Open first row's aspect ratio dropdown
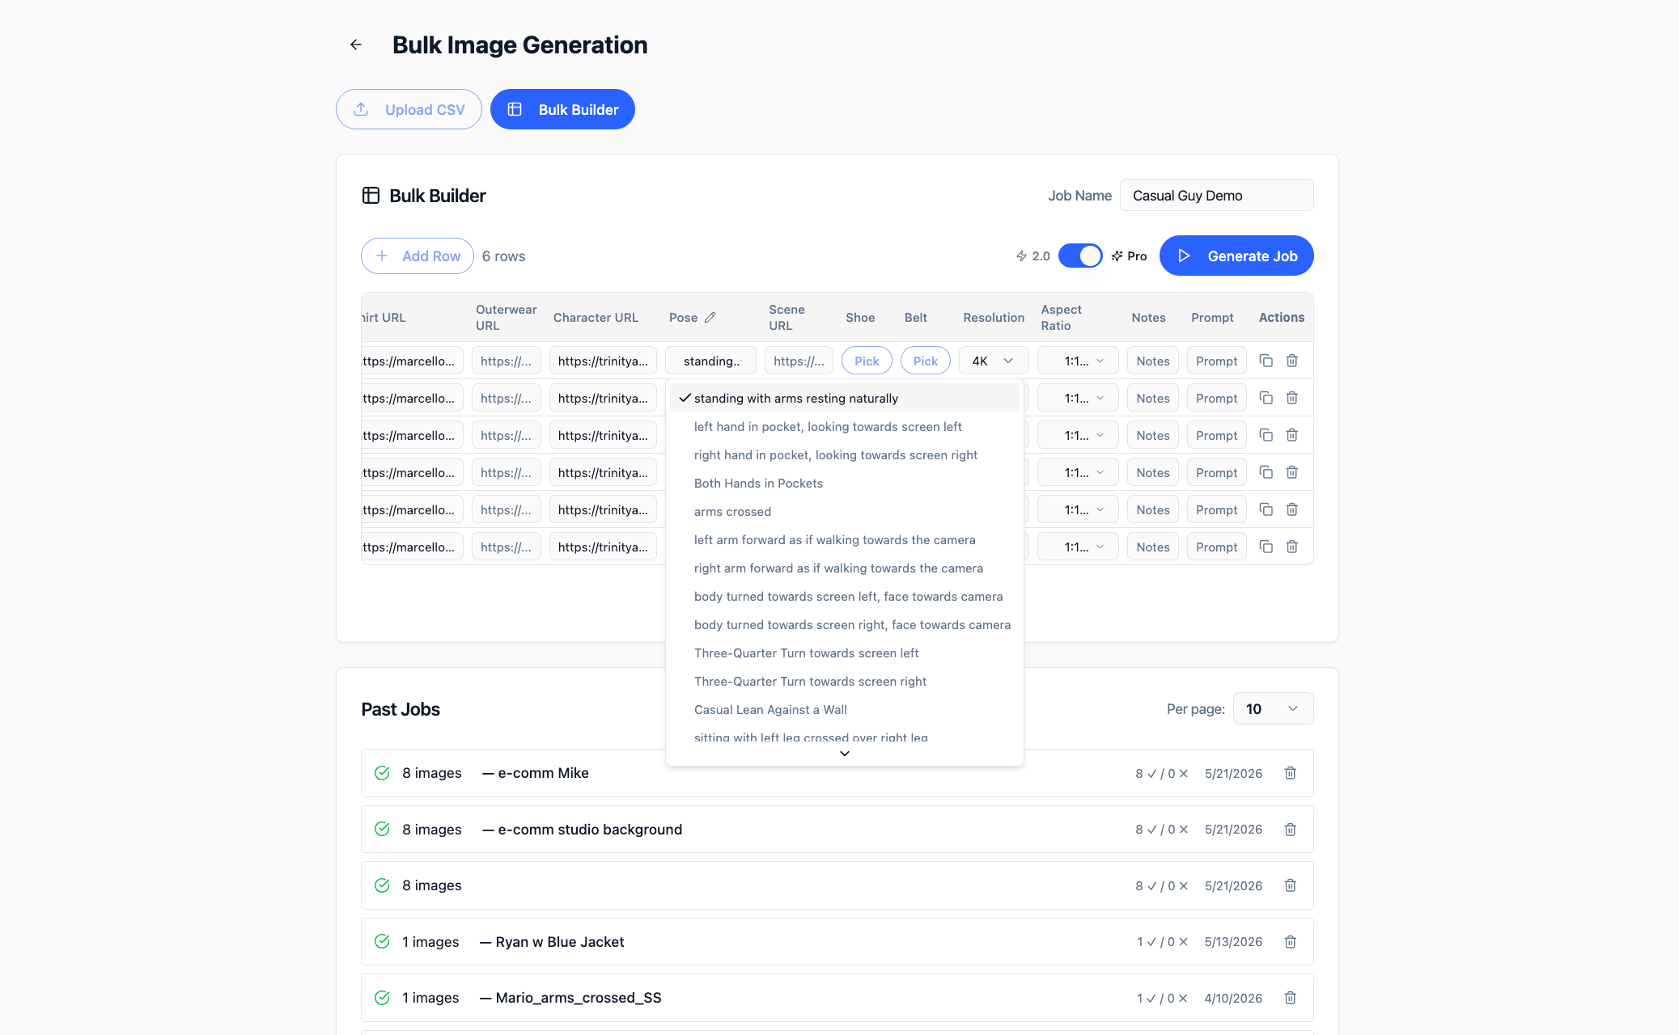Image resolution: width=1679 pixels, height=1035 pixels. pos(1078,361)
